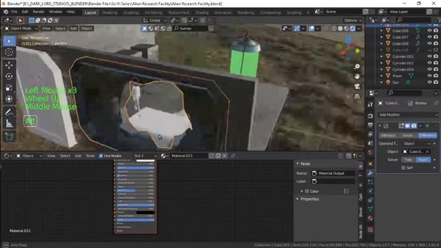Image resolution: width=441 pixels, height=248 pixels.
Task: Hide the Plane object in viewport
Action: click(429, 76)
